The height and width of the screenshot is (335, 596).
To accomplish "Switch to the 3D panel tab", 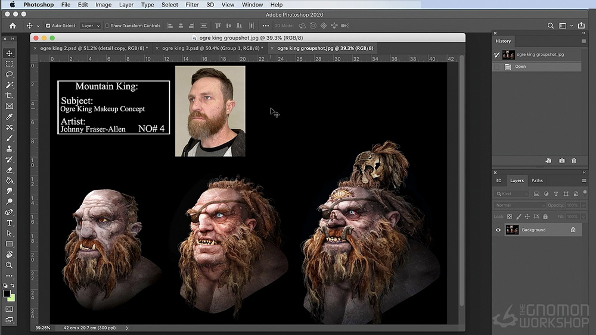I will point(498,180).
